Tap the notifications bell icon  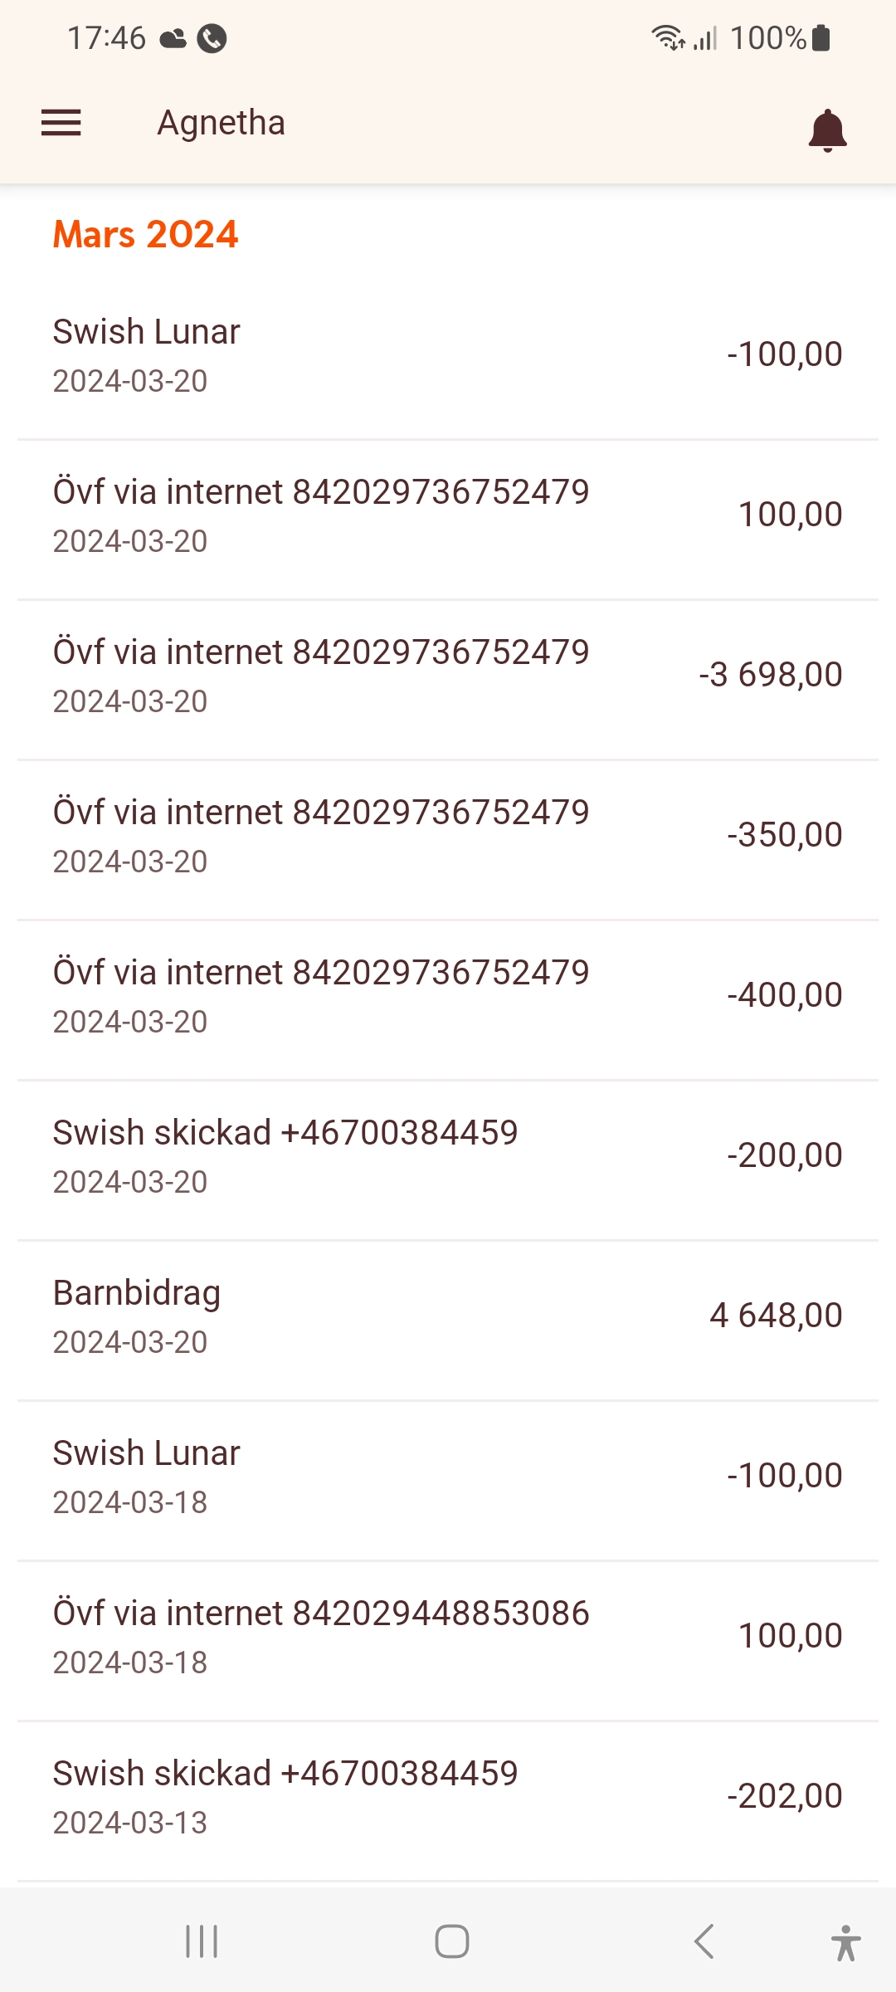click(x=827, y=130)
